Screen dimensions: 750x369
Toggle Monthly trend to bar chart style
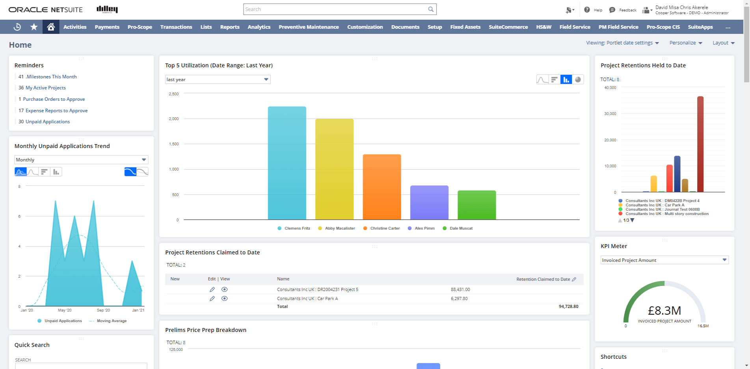point(56,171)
